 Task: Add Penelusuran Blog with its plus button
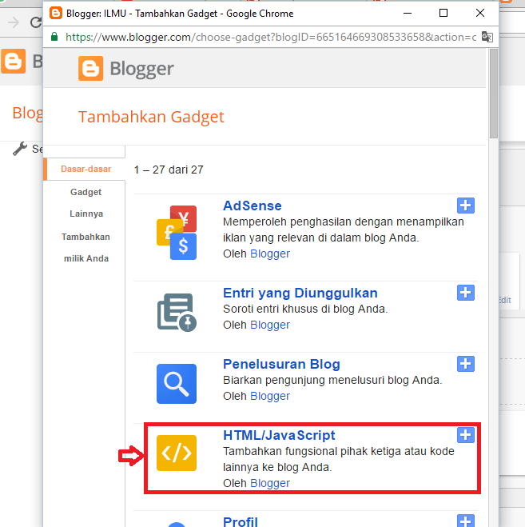466,364
